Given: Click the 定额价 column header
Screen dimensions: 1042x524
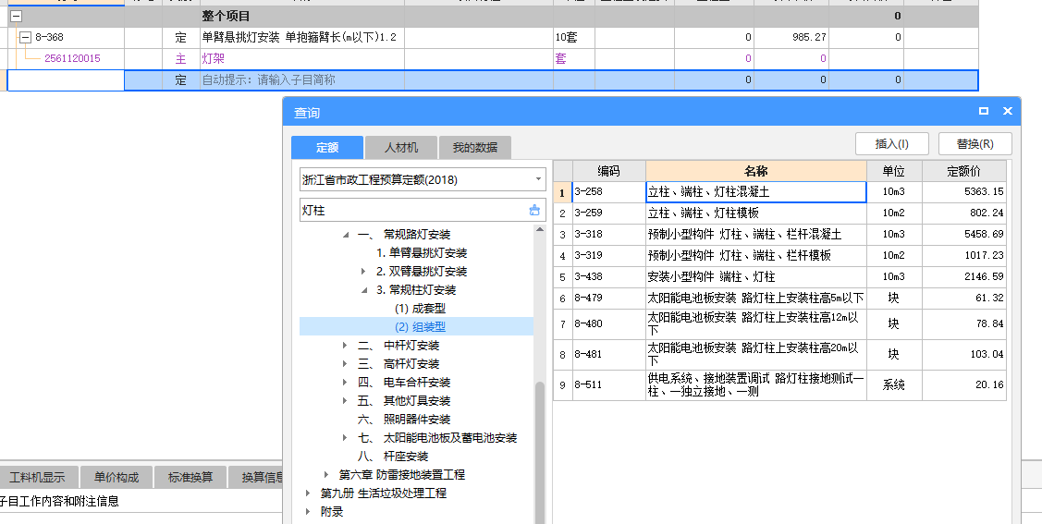Looking at the screenshot, I should 964,171.
